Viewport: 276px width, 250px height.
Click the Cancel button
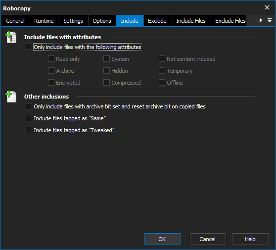click(208, 239)
